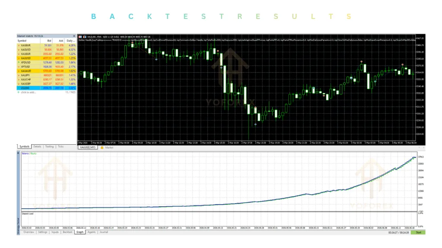Open the Backtest tab in Strategy Tester
Image resolution: width=442 pixels, height=248 pixels.
(x=67, y=232)
